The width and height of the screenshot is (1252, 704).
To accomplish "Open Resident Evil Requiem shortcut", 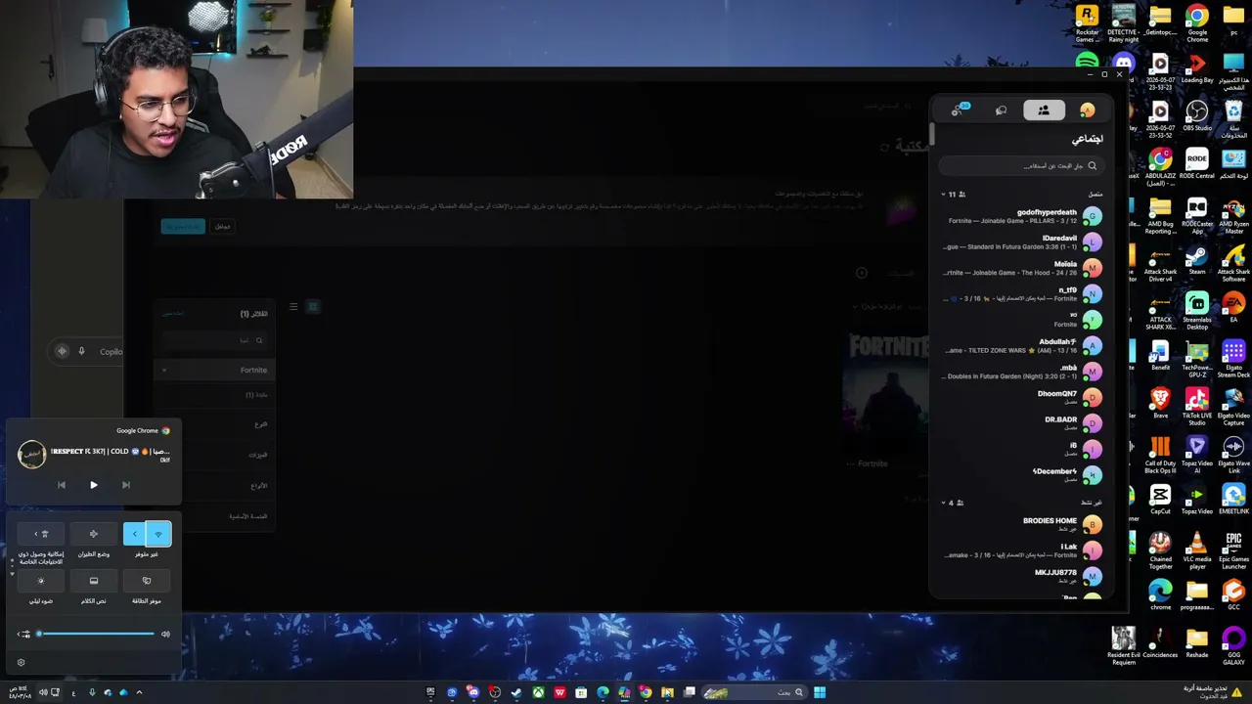I will (x=1124, y=646).
